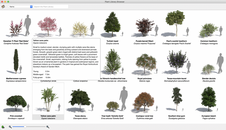Open the Name sort dropdown

point(21,6)
